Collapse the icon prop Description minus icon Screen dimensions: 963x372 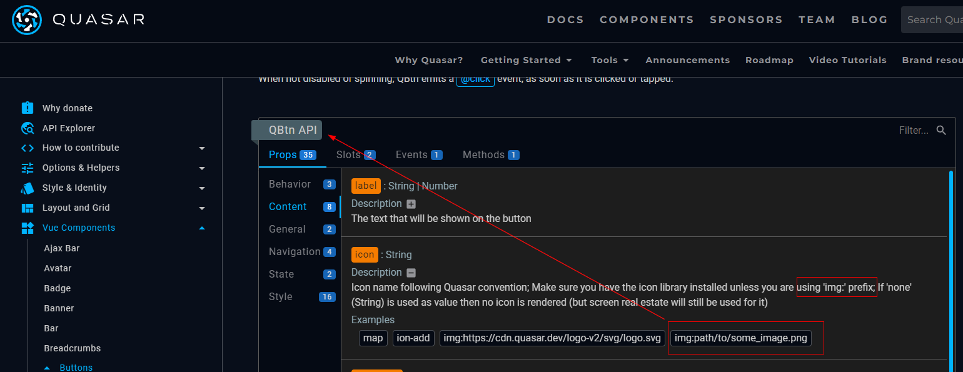pyautogui.click(x=411, y=273)
